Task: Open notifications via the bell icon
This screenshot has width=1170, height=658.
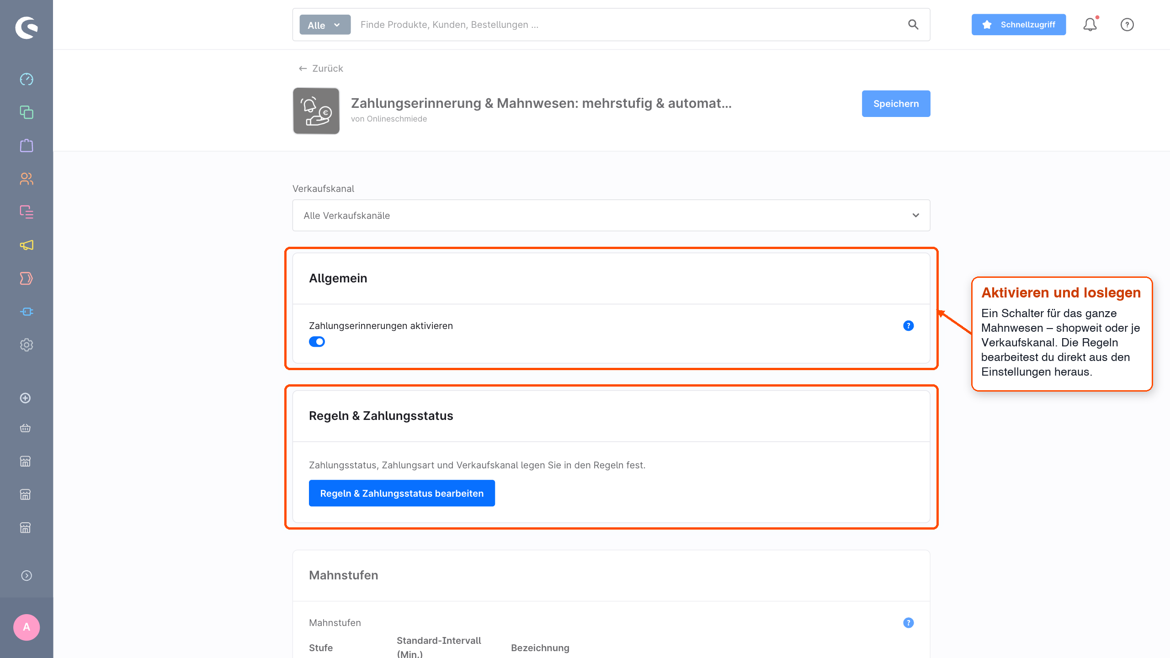Action: point(1090,25)
